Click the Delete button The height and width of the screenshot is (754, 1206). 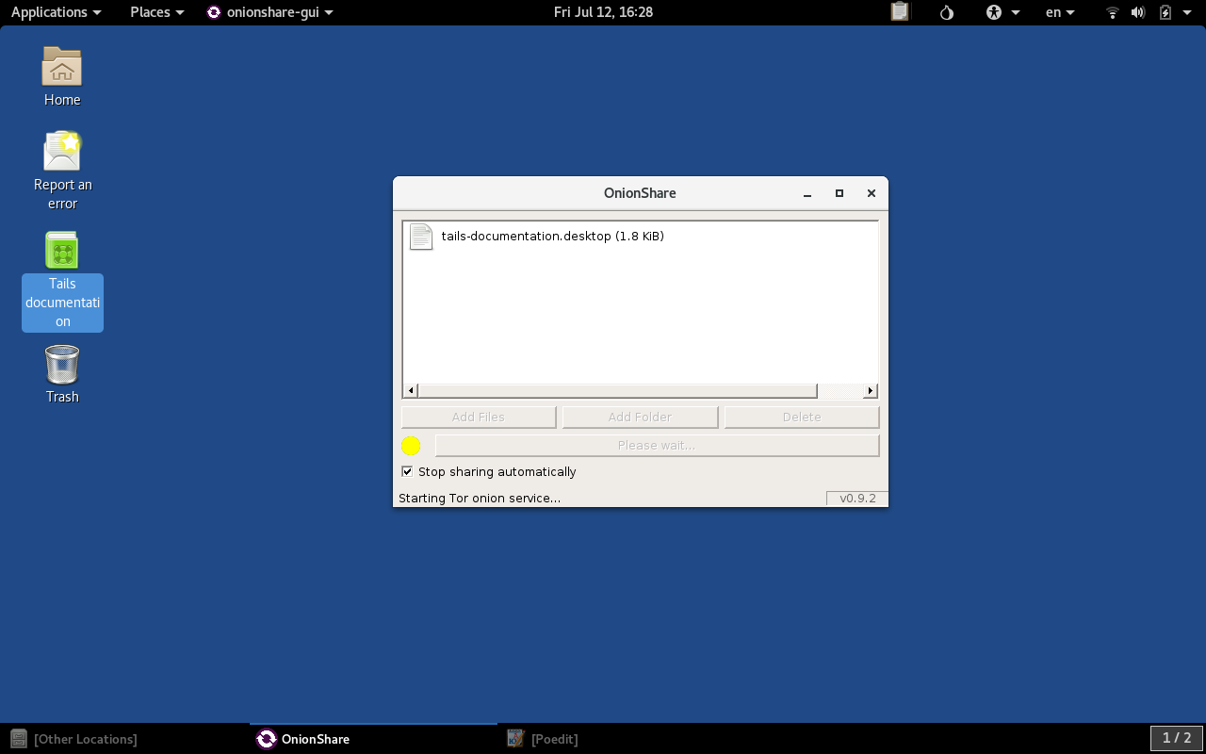(x=802, y=417)
